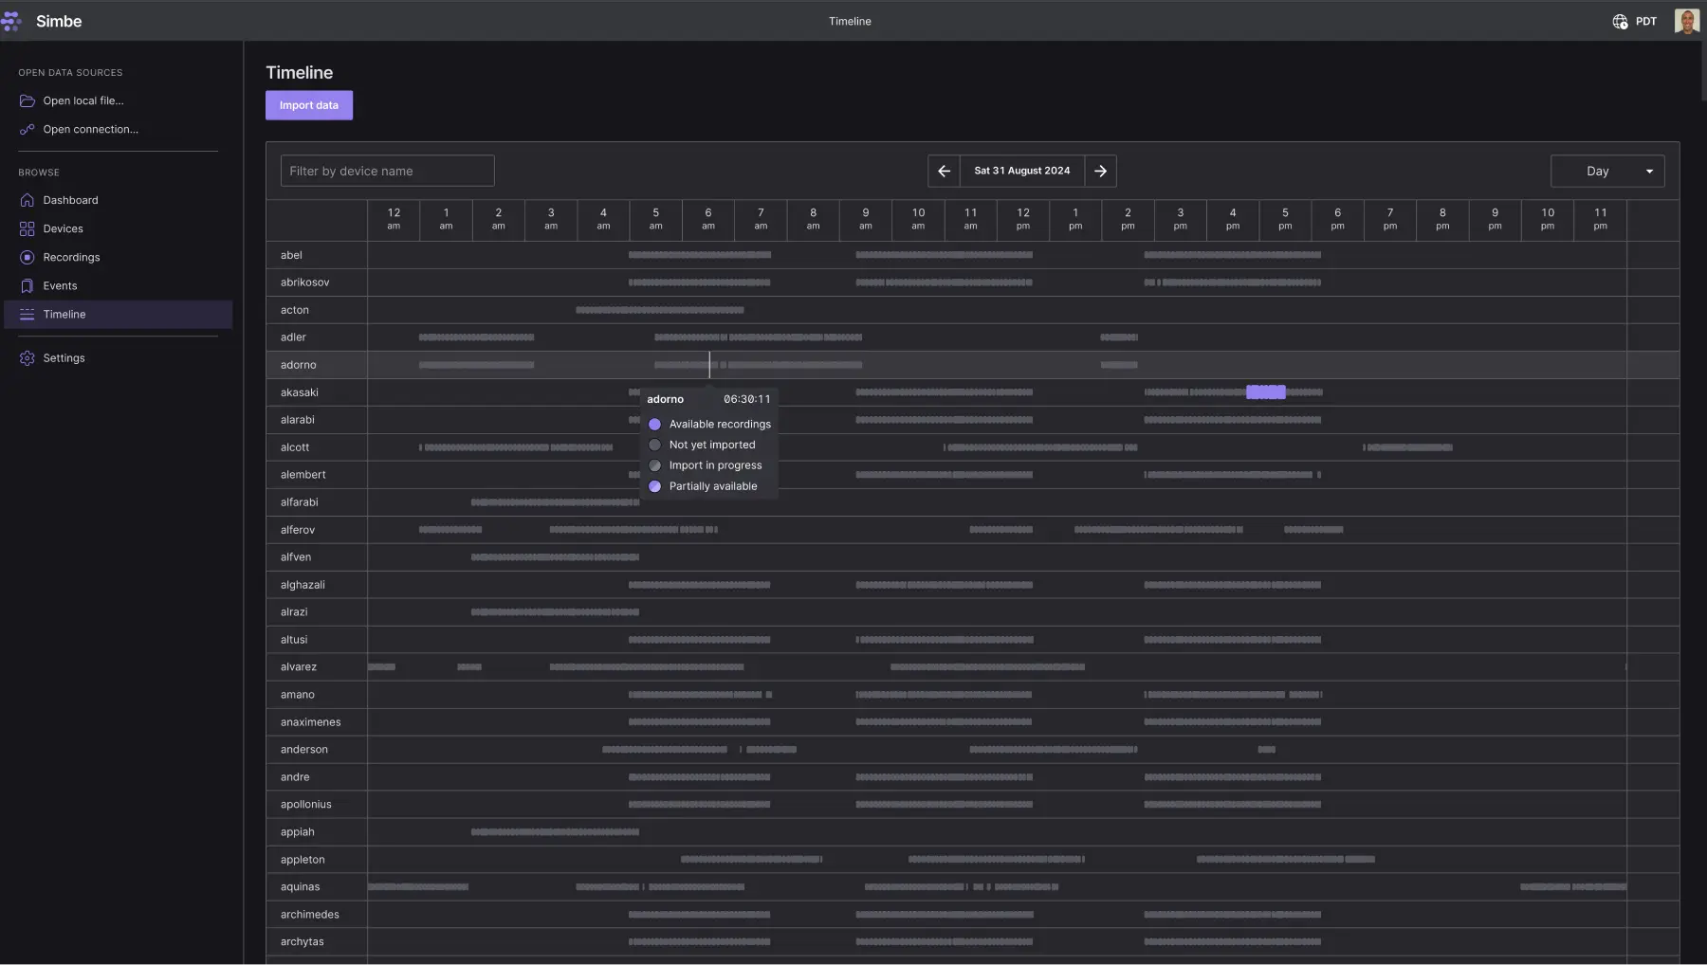Click inside the Filter by device name field
This screenshot has height=965, width=1707.
[x=387, y=171]
